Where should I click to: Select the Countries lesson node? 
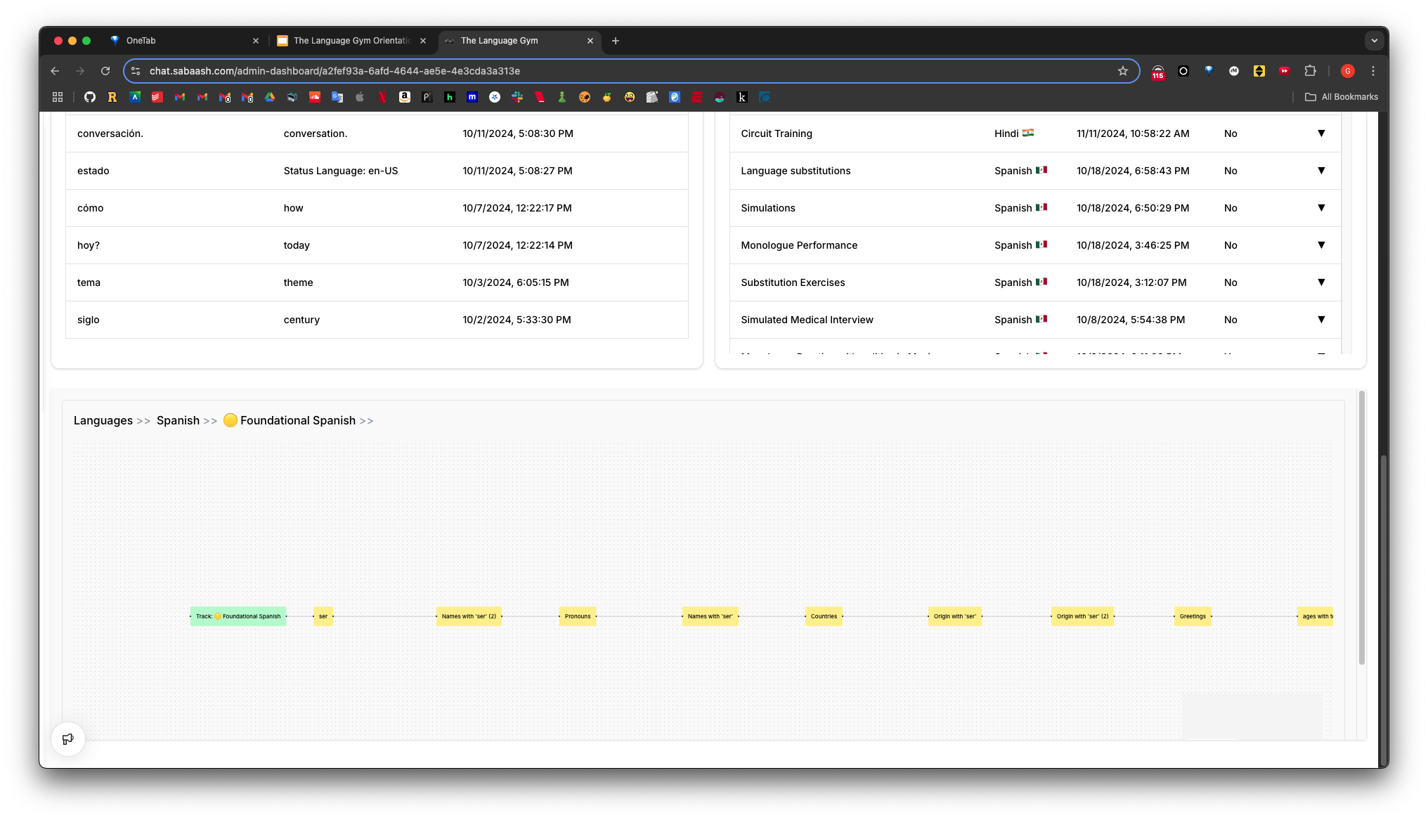[x=824, y=616]
